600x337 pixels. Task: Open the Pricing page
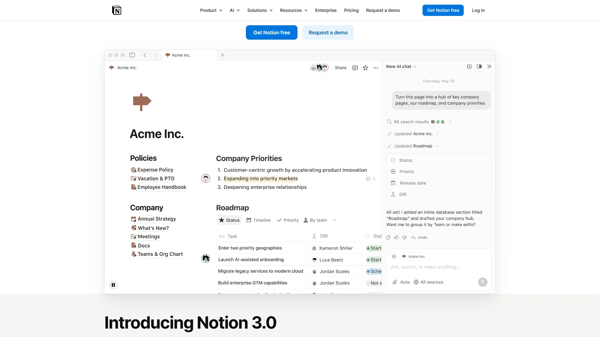351,10
